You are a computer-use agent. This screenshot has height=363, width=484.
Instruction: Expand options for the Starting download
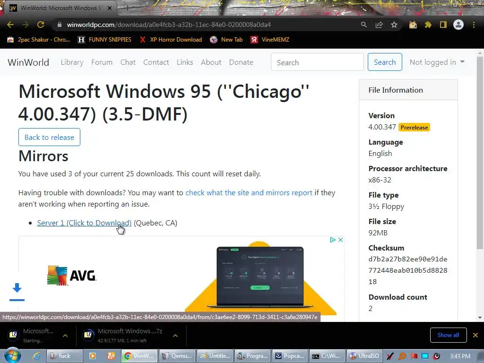[65, 336]
